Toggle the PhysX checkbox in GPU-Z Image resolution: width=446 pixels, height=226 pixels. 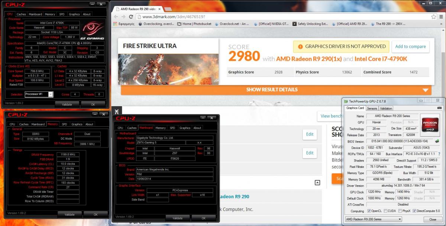[400, 211]
